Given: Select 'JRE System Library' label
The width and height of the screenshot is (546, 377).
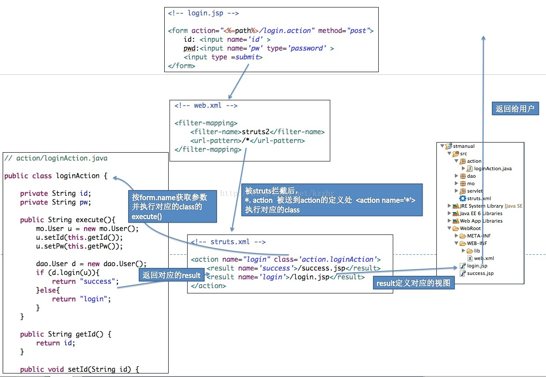Looking at the screenshot, I should 482,206.
